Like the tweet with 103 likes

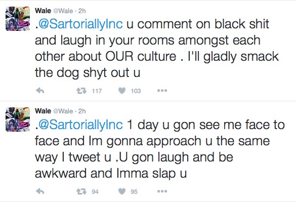point(122,91)
